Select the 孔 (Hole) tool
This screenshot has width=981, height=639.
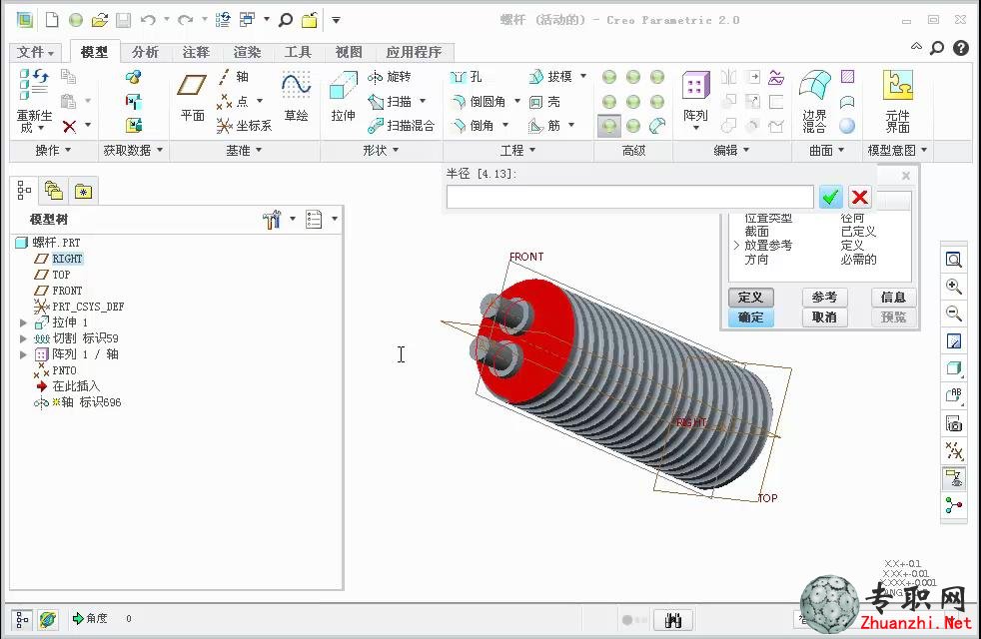pyautogui.click(x=467, y=77)
